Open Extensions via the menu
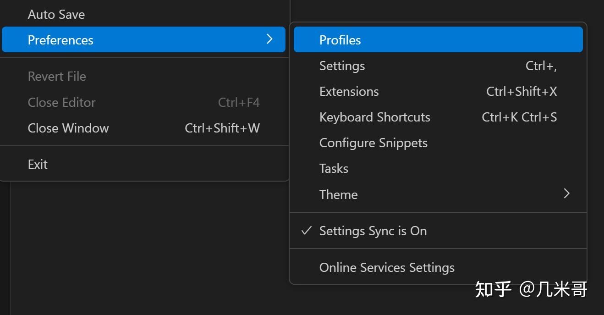The width and height of the screenshot is (604, 315). coord(349,91)
